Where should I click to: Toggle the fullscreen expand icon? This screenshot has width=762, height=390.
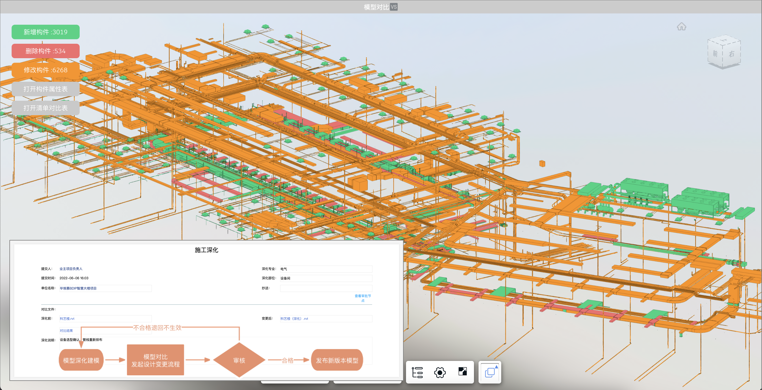tap(462, 371)
